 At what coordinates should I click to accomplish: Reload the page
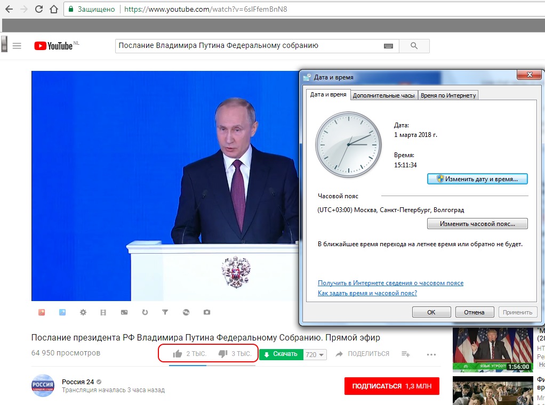(x=39, y=10)
